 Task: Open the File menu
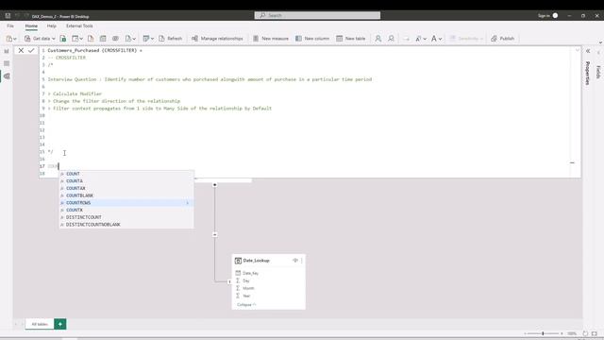click(10, 25)
